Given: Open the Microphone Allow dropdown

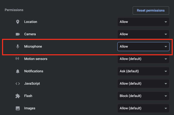Looking at the screenshot, I should [x=143, y=47].
